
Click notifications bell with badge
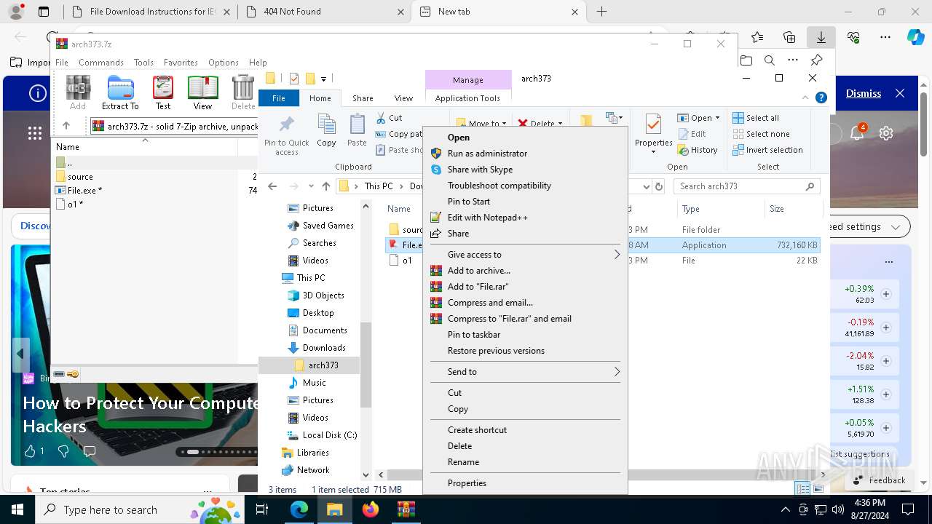click(x=858, y=132)
